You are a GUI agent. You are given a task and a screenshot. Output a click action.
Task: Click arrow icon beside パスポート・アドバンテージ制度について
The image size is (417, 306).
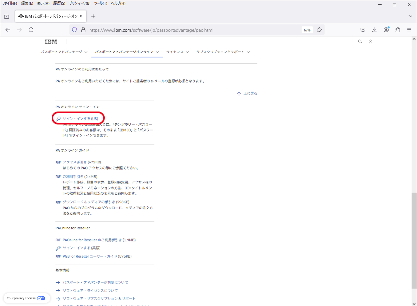58,283
